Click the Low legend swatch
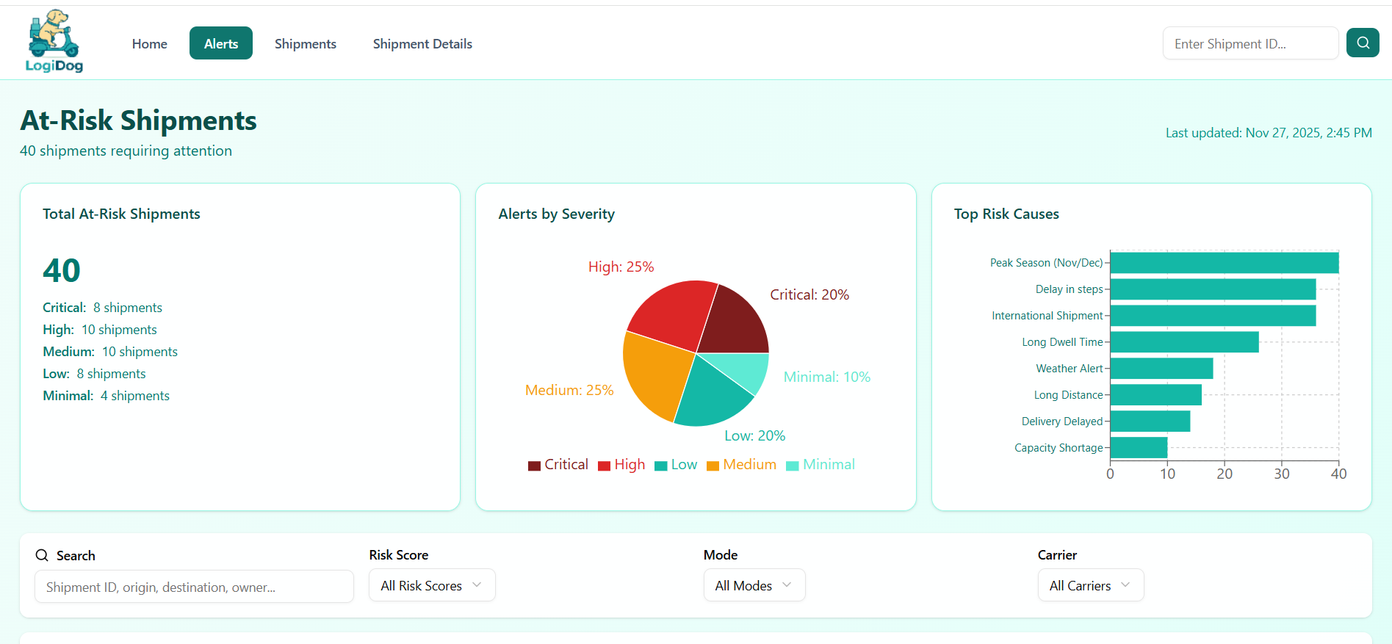 pyautogui.click(x=660, y=466)
